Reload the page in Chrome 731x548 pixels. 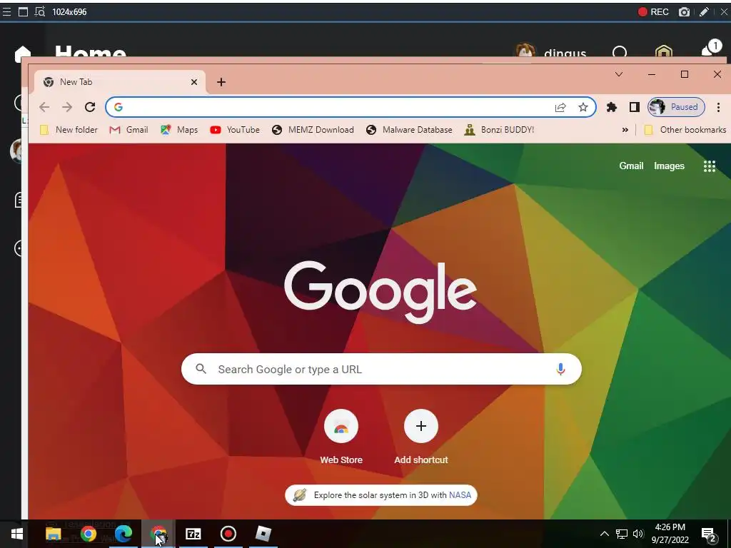pyautogui.click(x=90, y=107)
